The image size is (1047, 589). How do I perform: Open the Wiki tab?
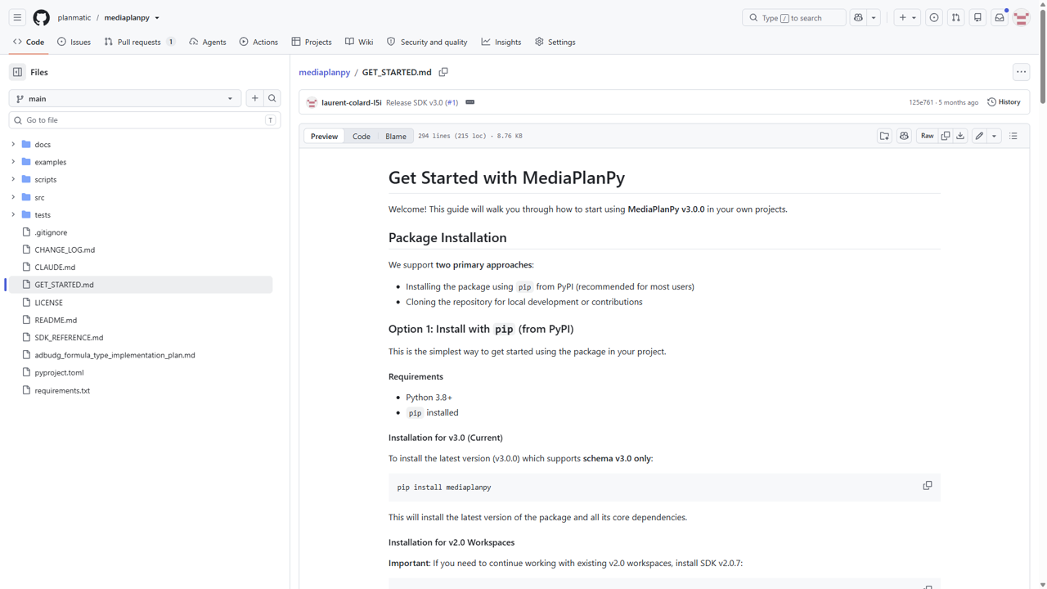pyautogui.click(x=359, y=42)
